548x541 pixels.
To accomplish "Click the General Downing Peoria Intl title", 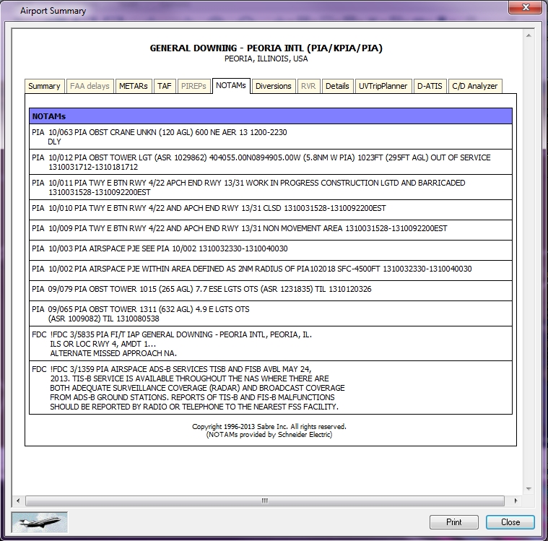I will pos(266,48).
